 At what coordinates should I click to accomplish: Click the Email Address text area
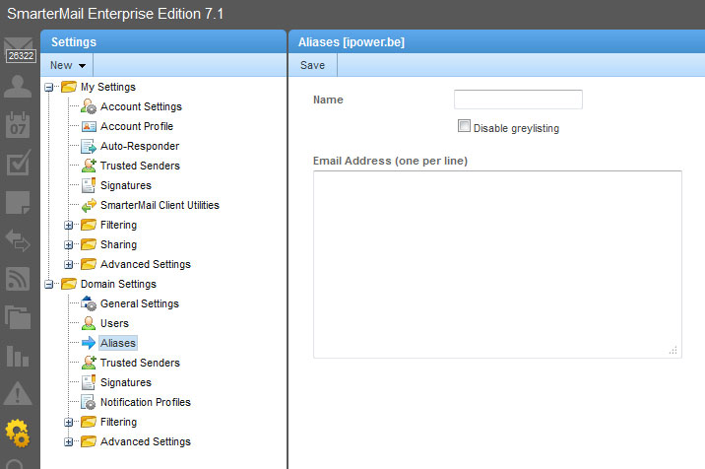[497, 263]
